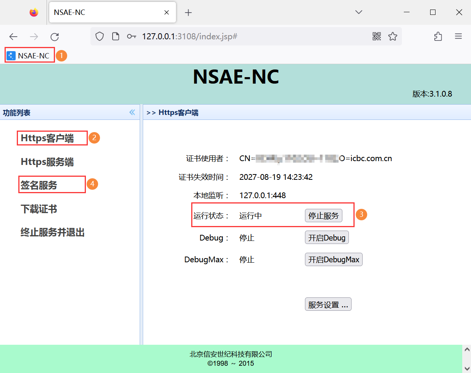Open the Extensions puzzle icon

click(438, 36)
